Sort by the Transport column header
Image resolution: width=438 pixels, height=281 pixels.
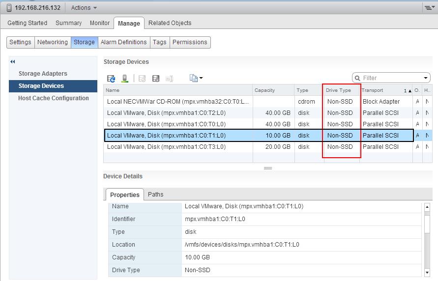pos(386,90)
